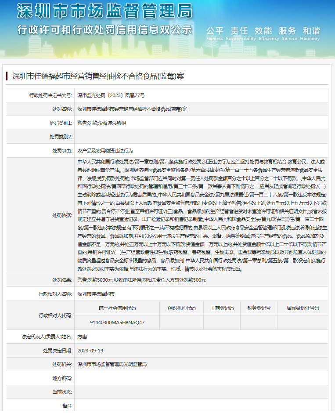This screenshot has height=413, width=335.
Task: Click the 深圳市市场监督管理局 banner title
Action: [105, 11]
